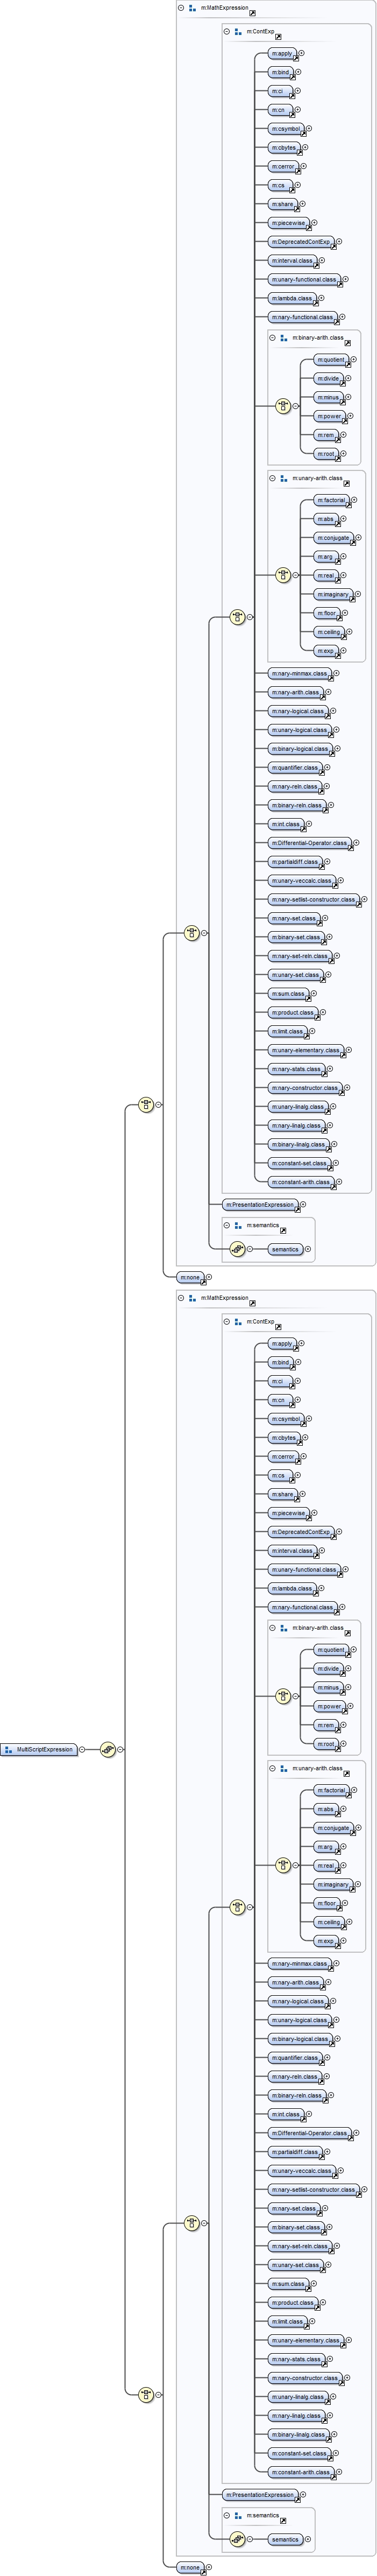Click choice icon in second m:unary-arith.class group

point(283,1865)
